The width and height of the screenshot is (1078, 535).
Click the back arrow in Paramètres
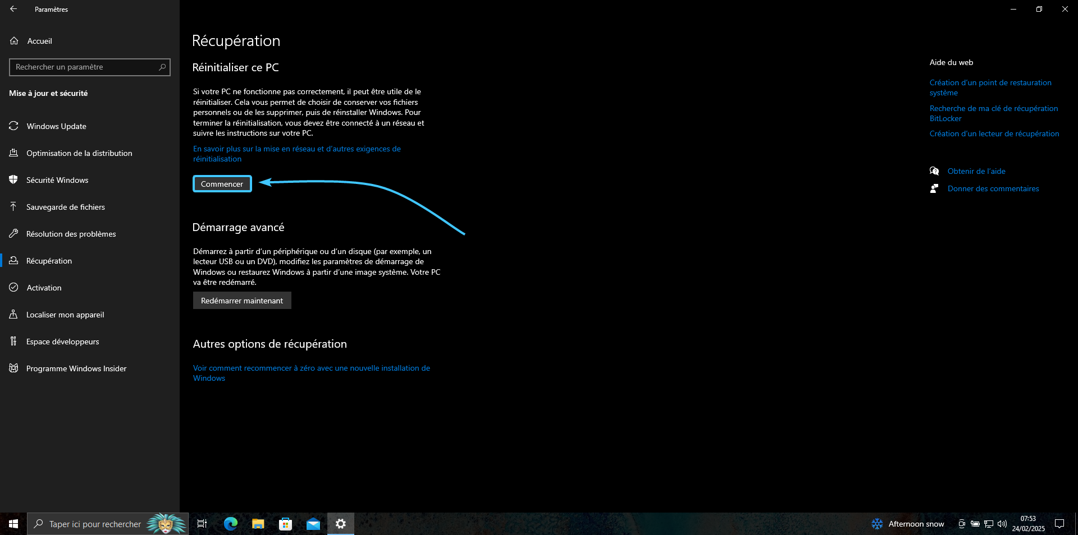[x=13, y=9]
